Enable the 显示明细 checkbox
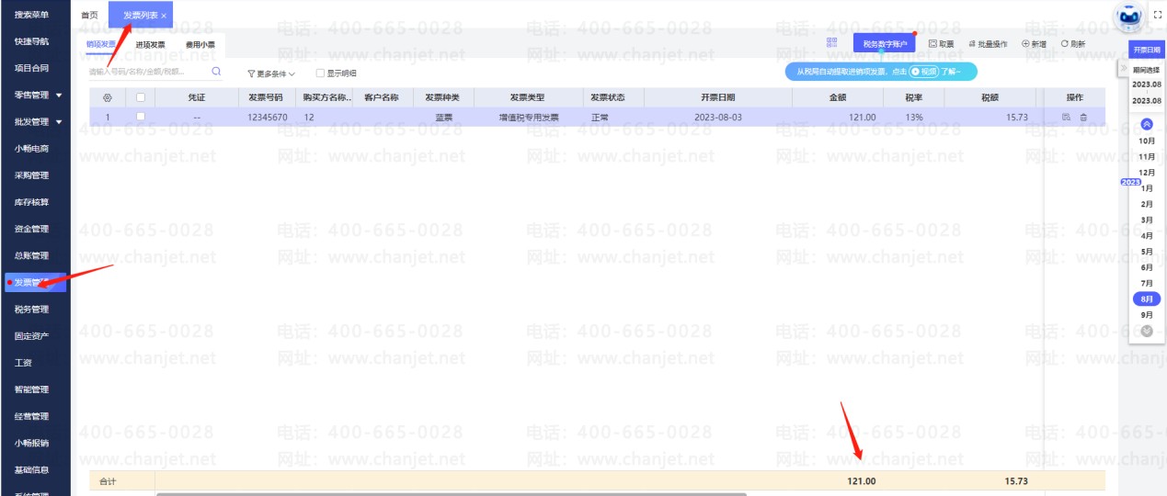Viewport: 1167px width, 496px height. point(320,73)
